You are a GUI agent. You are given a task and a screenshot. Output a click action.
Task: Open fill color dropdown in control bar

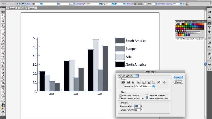(x=19, y=4)
